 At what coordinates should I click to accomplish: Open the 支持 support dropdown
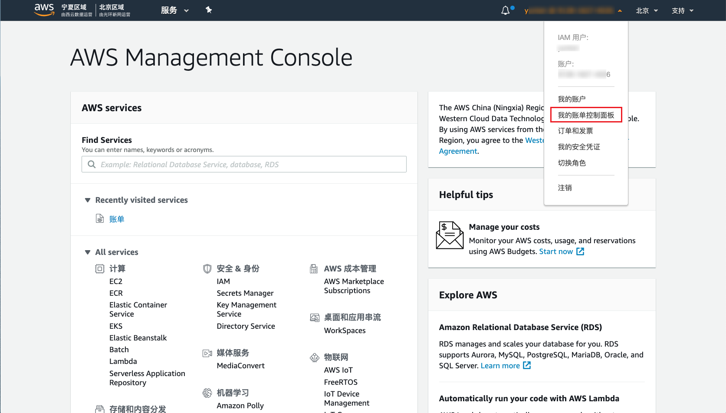pos(682,10)
